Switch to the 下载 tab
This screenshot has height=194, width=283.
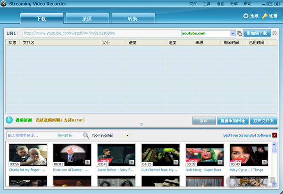42,18
